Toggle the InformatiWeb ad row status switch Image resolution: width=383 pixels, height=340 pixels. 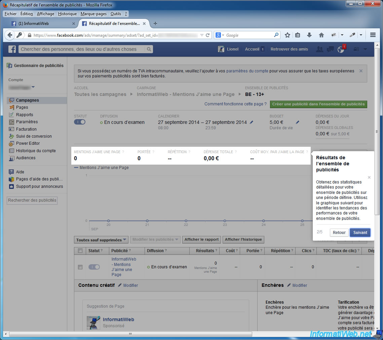94,267
